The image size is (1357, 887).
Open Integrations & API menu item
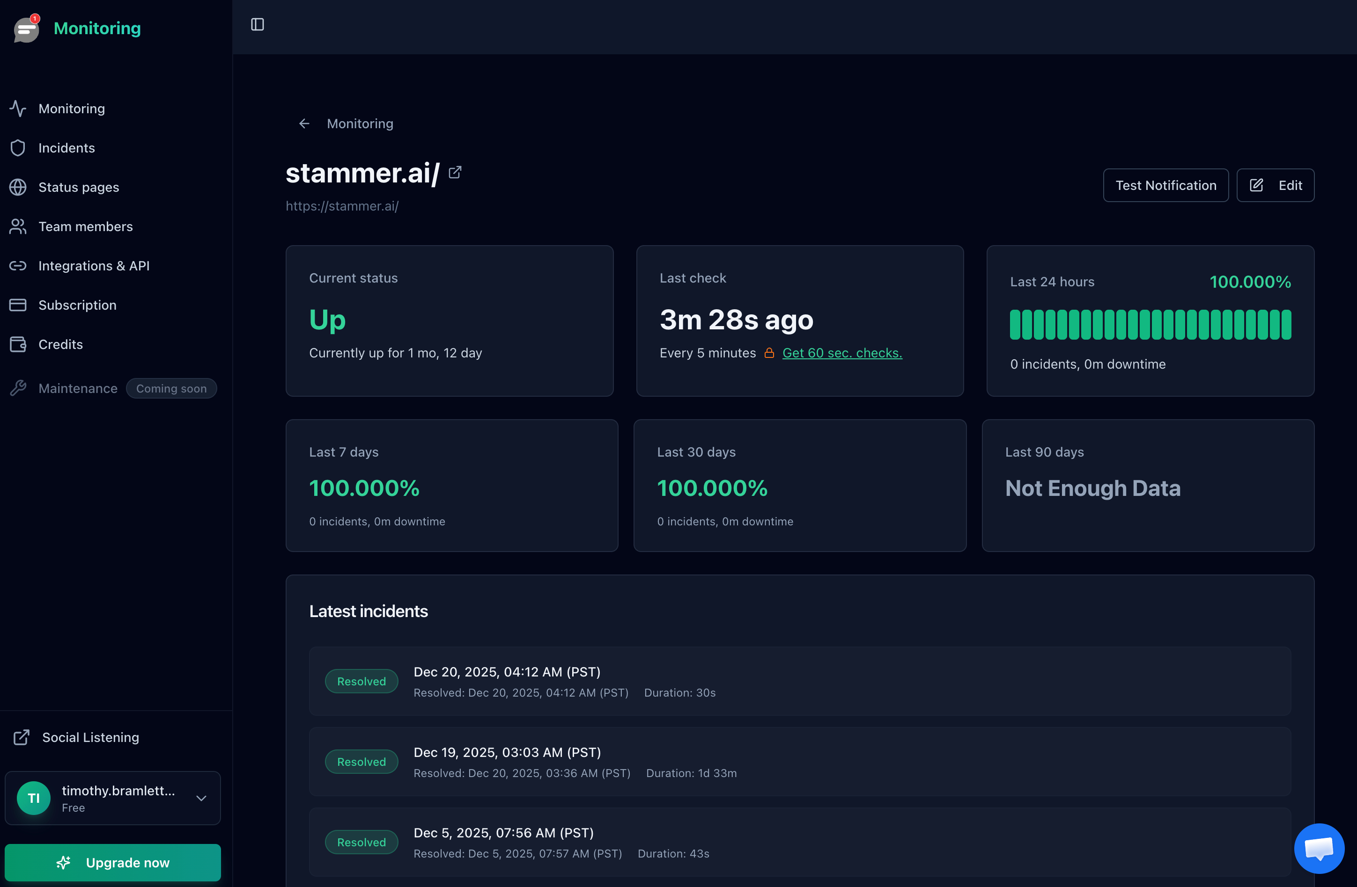tap(94, 266)
